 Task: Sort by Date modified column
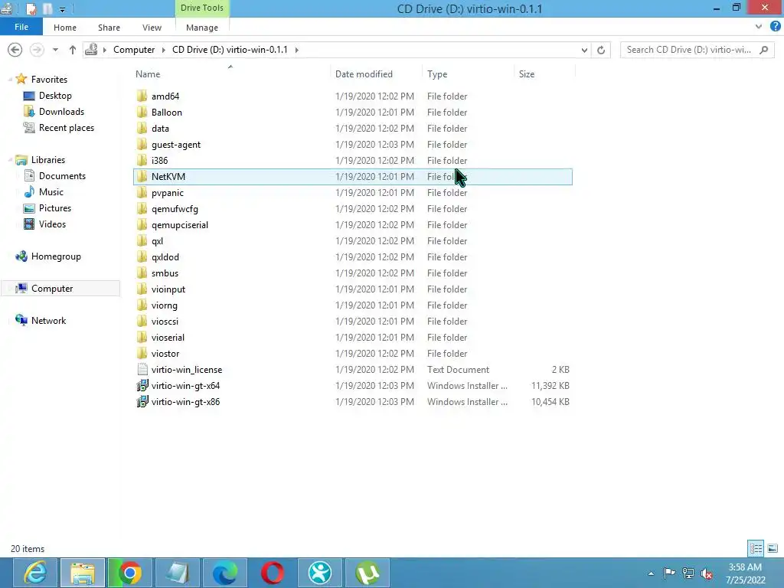tap(364, 74)
